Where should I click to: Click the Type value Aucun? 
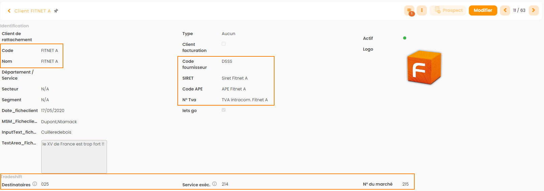(228, 34)
